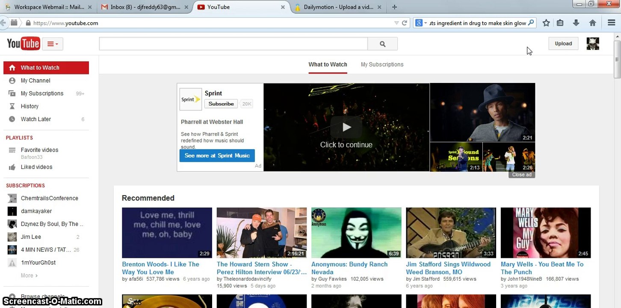621x308 pixels.
Task: Switch to the Workspace Webmail browser tab
Action: point(48,7)
